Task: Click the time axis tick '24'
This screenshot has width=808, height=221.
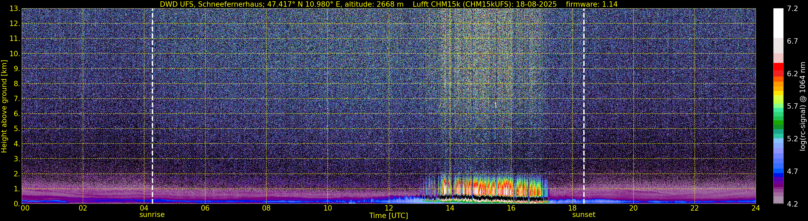Action: click(756, 208)
